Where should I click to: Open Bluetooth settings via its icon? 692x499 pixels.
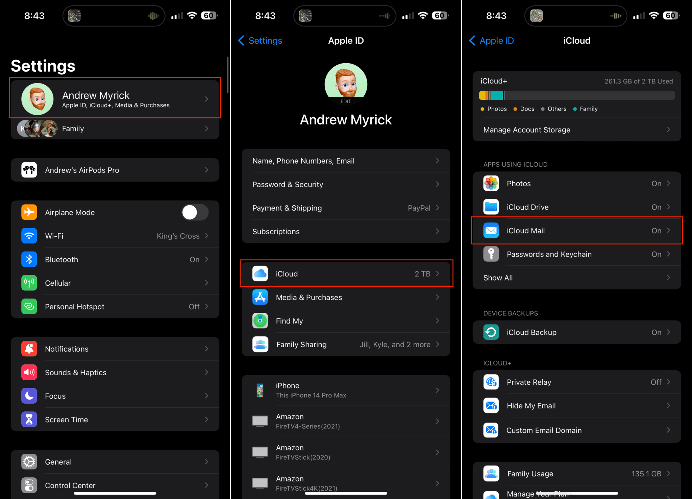[x=29, y=259]
